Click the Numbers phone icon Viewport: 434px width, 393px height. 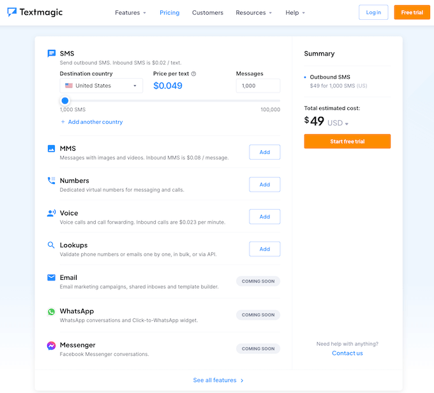pyautogui.click(x=51, y=181)
